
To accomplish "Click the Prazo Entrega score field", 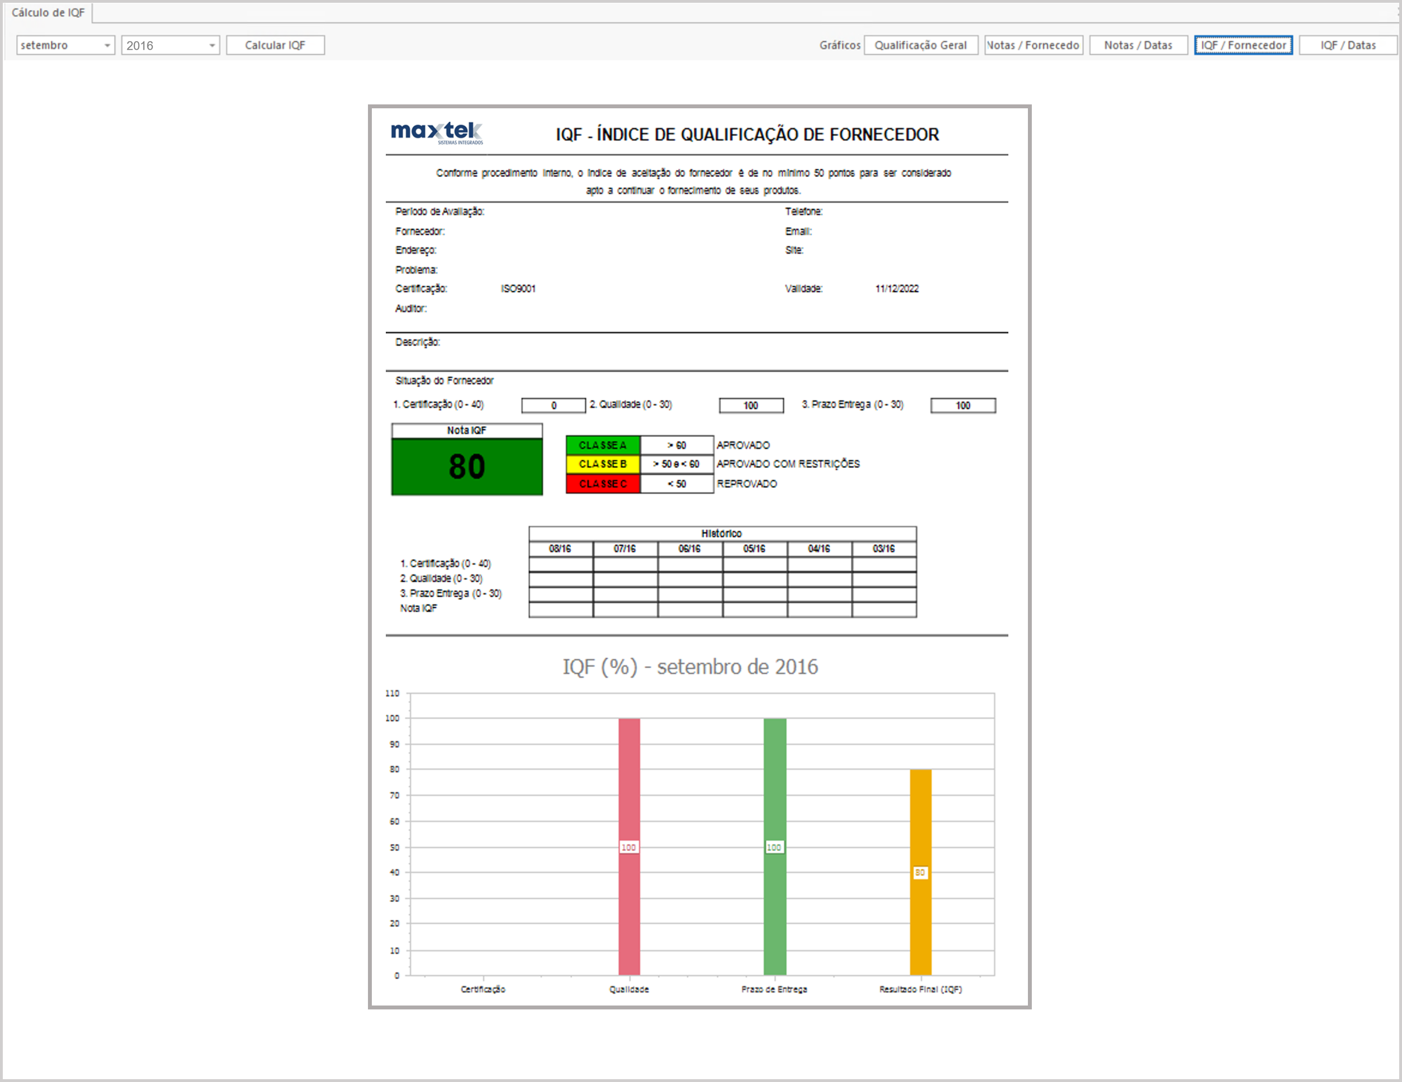I will coord(962,405).
